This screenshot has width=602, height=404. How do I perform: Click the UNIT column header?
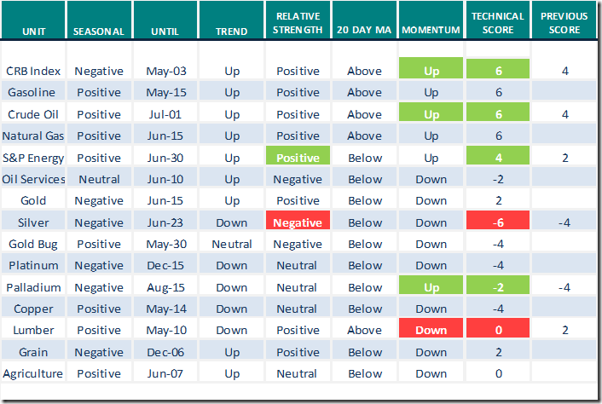point(32,31)
